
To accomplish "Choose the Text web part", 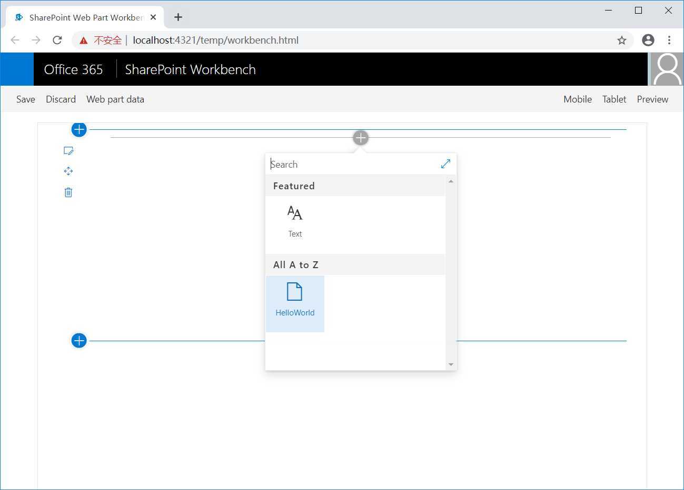I will tap(295, 222).
